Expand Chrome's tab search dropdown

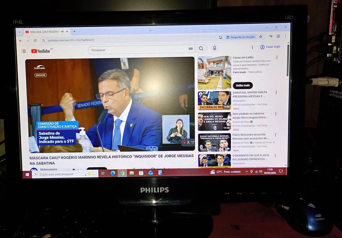(x=20, y=32)
